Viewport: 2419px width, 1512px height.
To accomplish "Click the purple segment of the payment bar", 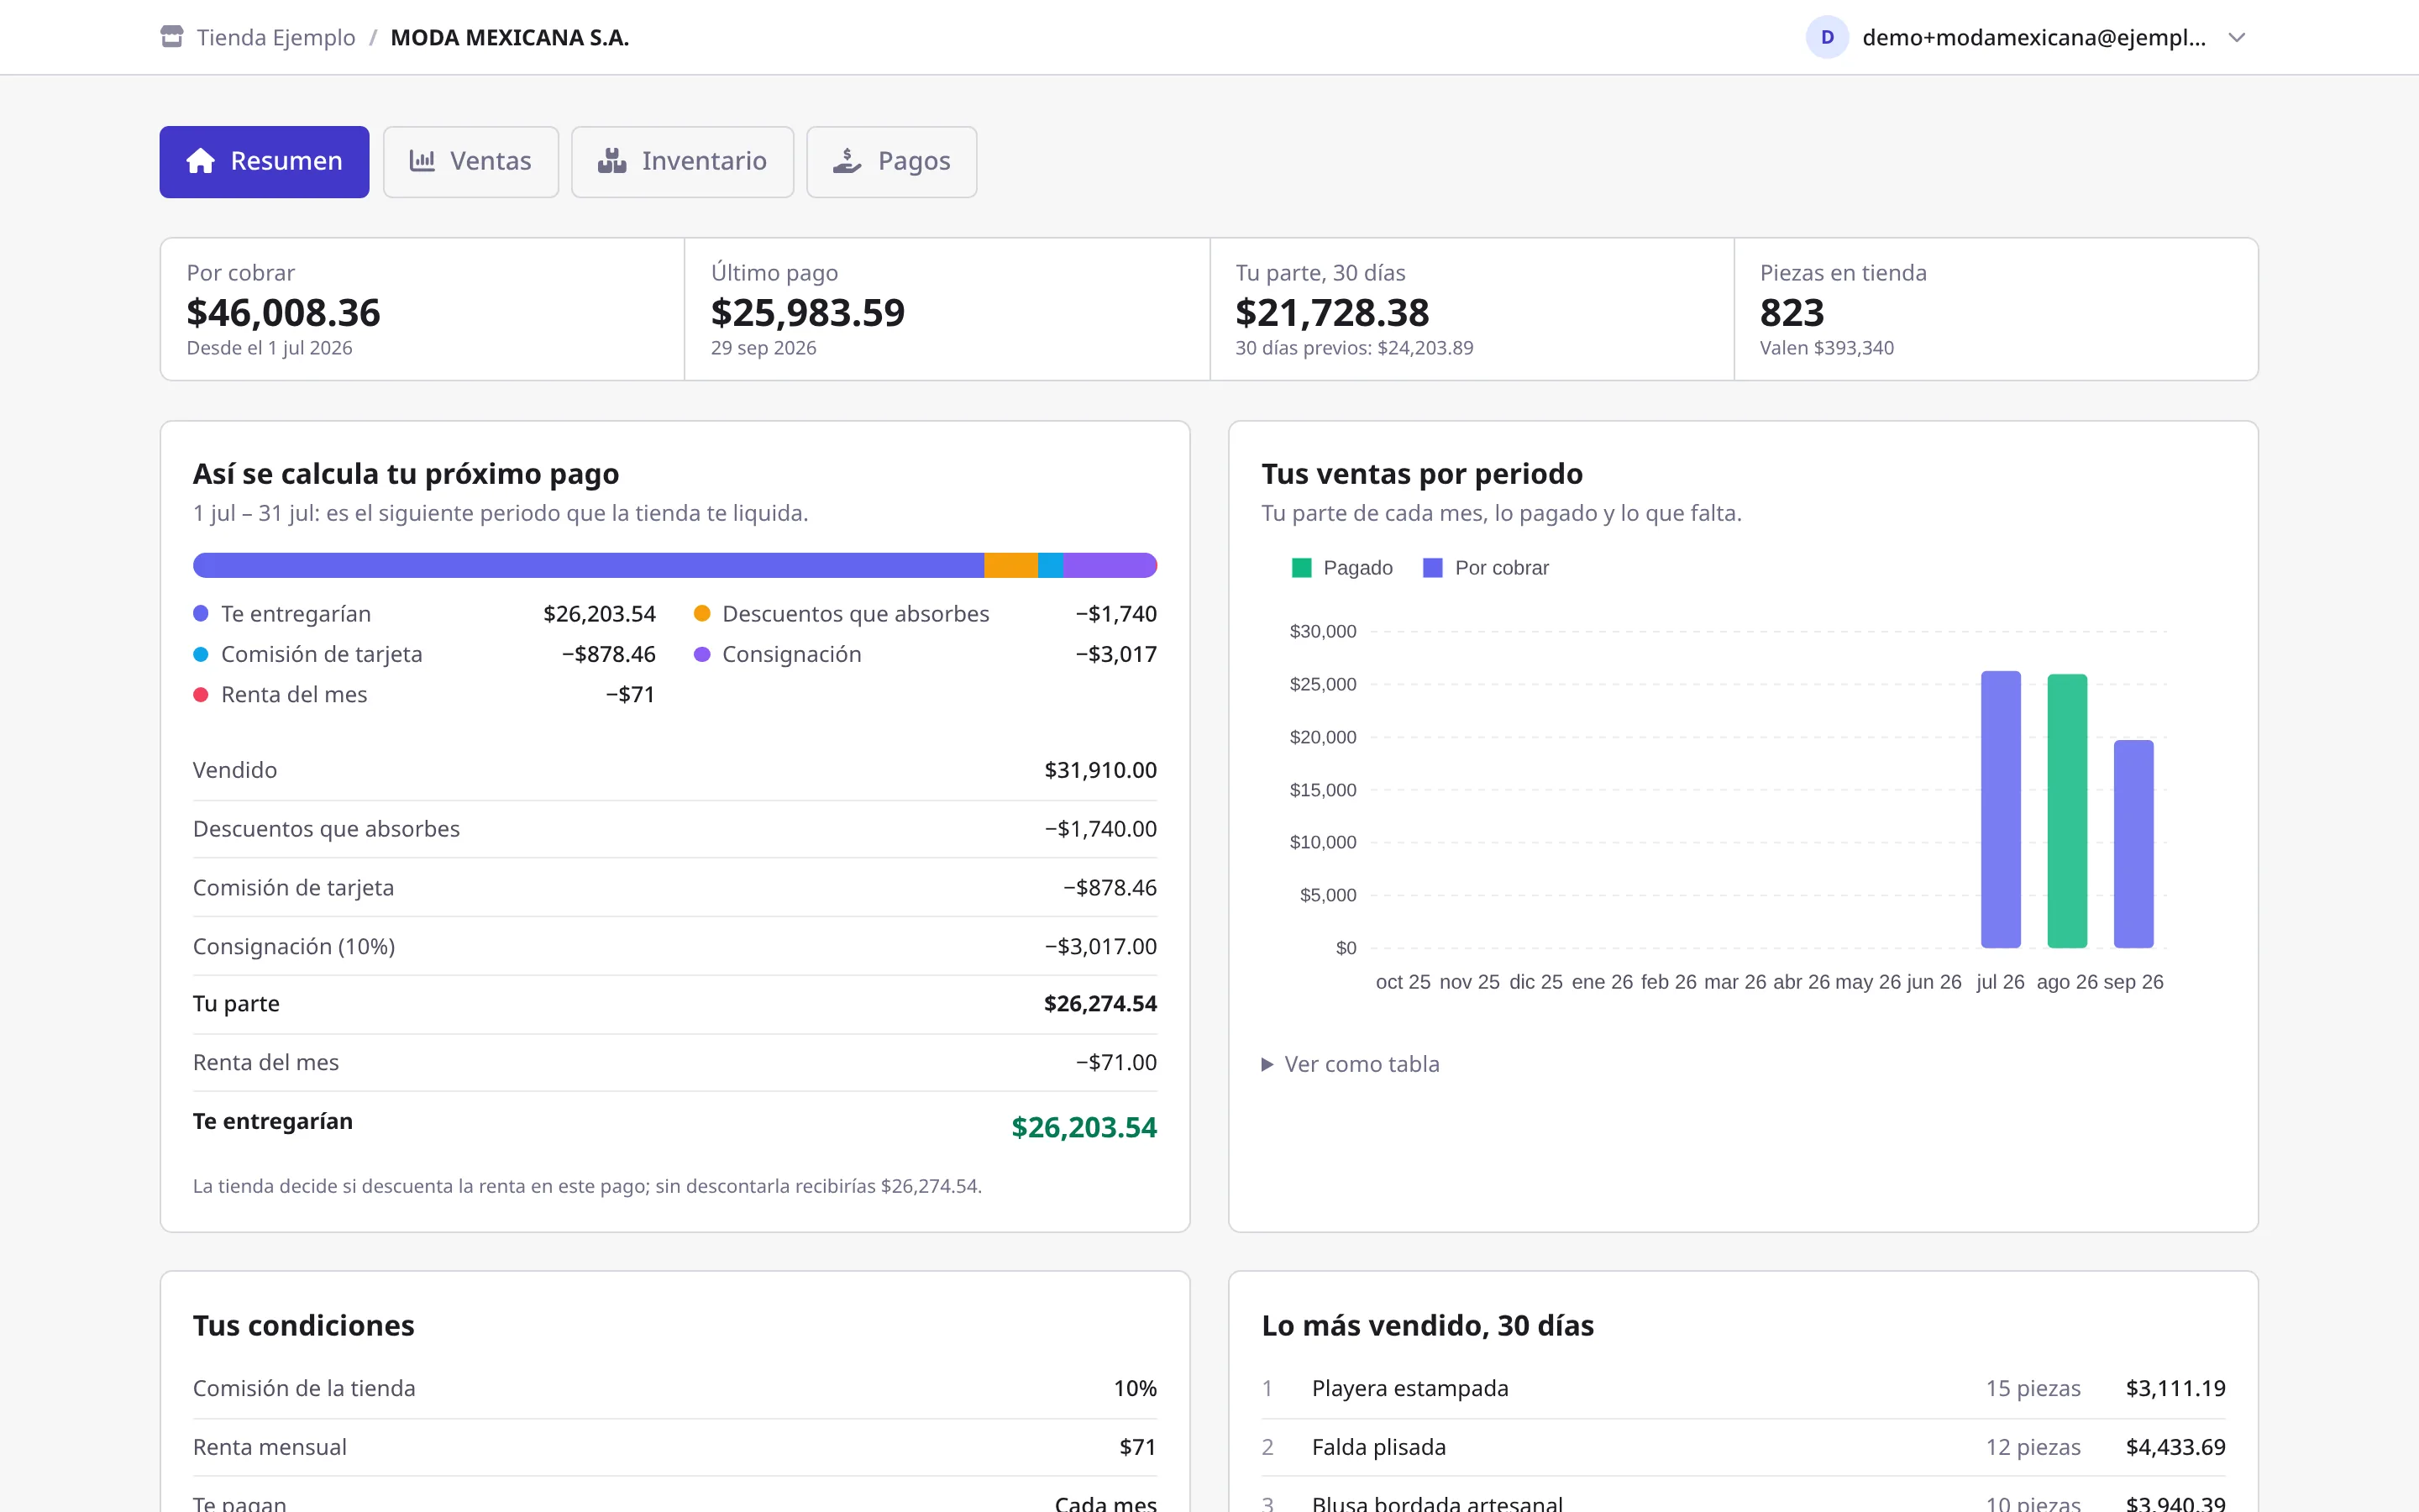I will (1109, 565).
